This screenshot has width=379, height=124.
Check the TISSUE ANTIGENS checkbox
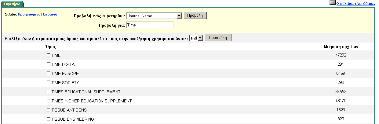48,110
